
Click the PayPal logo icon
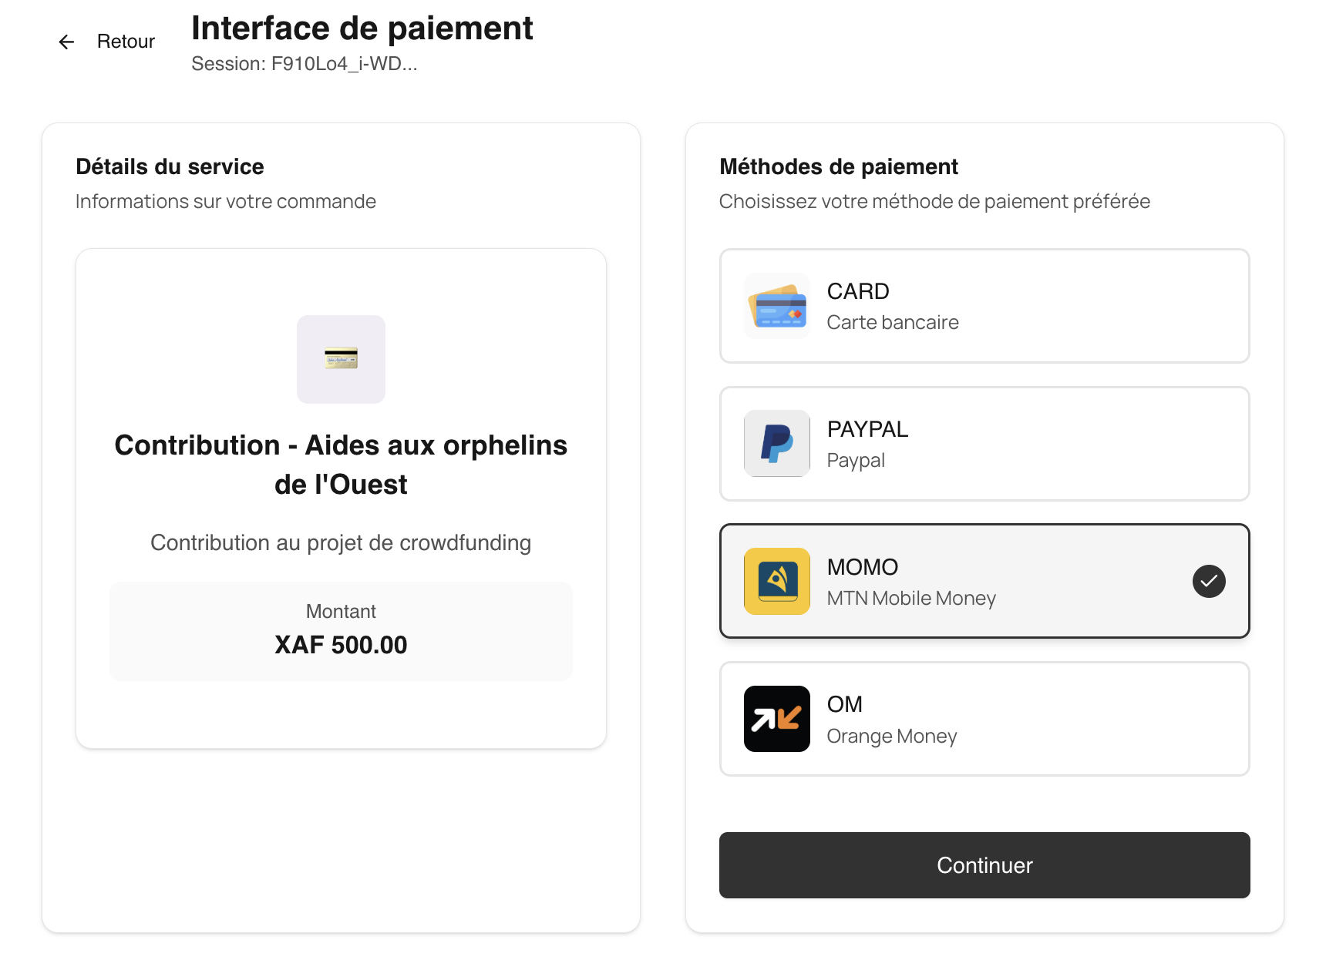(x=776, y=444)
